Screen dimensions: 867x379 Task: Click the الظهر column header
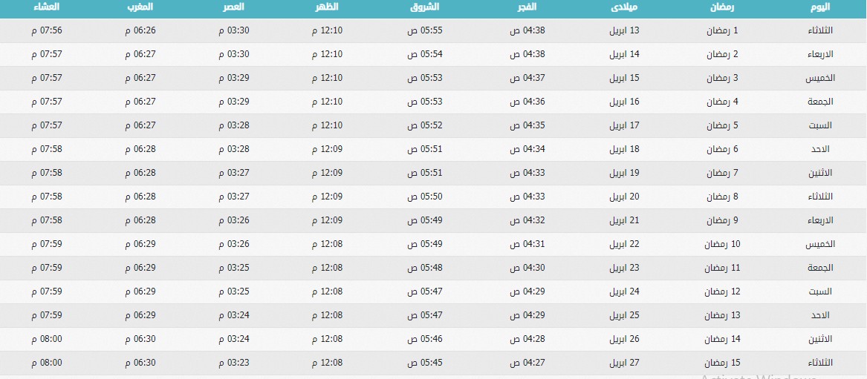click(x=327, y=7)
